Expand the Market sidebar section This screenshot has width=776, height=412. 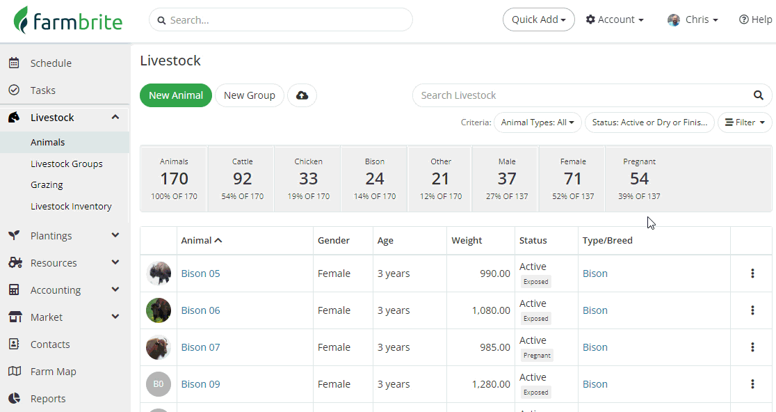115,317
